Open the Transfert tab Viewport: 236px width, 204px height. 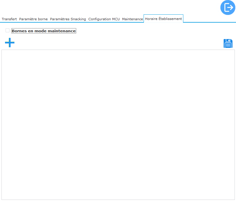pos(9,19)
